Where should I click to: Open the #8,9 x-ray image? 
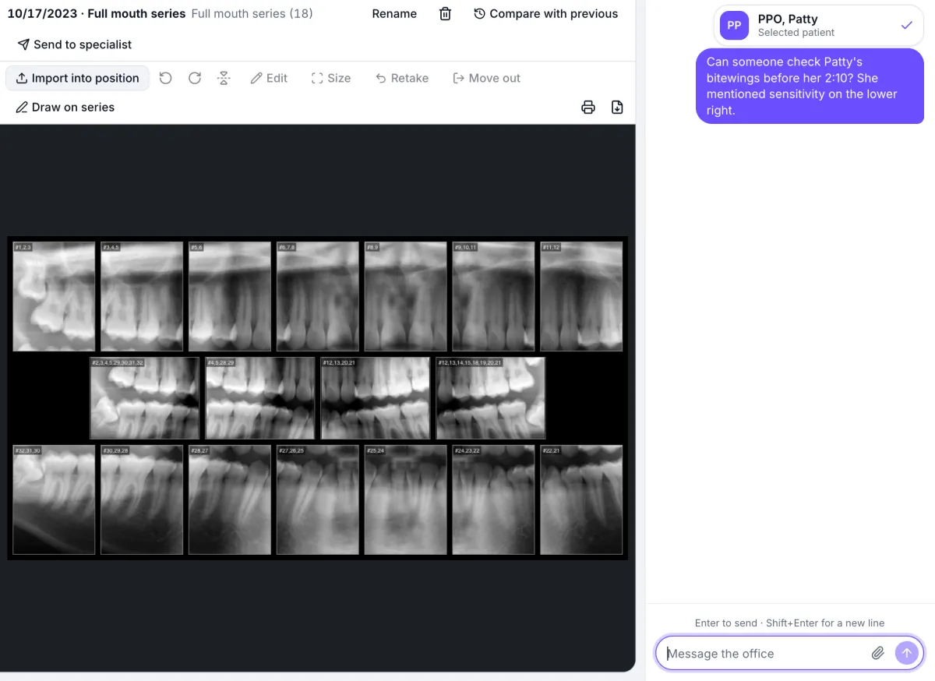tap(406, 296)
